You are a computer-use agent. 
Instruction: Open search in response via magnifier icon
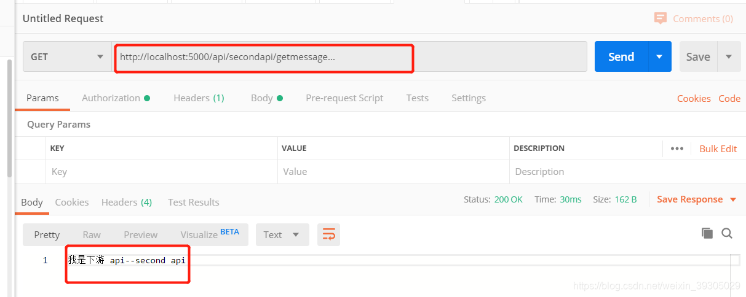(727, 233)
